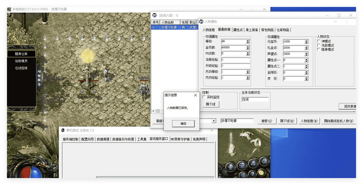Click the 单机测试 主控台 window logo icon

tap(63, 130)
